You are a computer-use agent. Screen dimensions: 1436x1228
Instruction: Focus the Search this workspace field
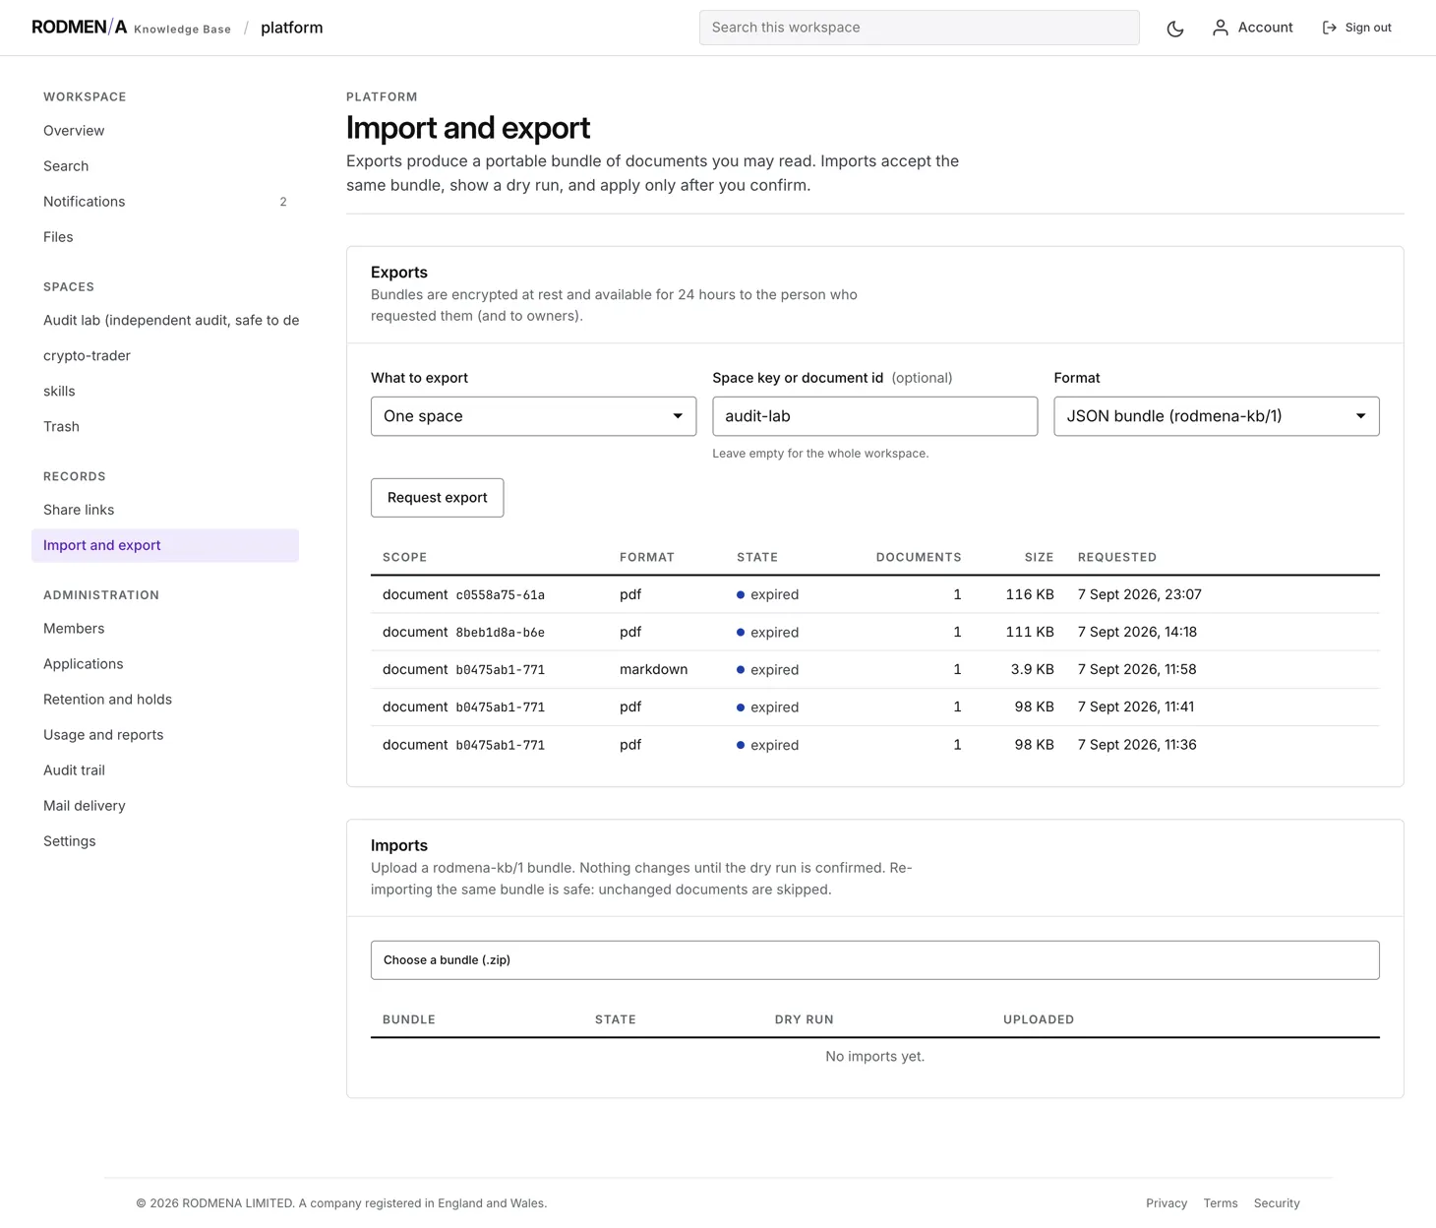point(919,28)
